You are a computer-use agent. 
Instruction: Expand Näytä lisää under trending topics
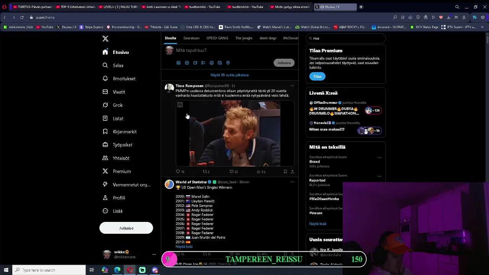click(x=317, y=224)
